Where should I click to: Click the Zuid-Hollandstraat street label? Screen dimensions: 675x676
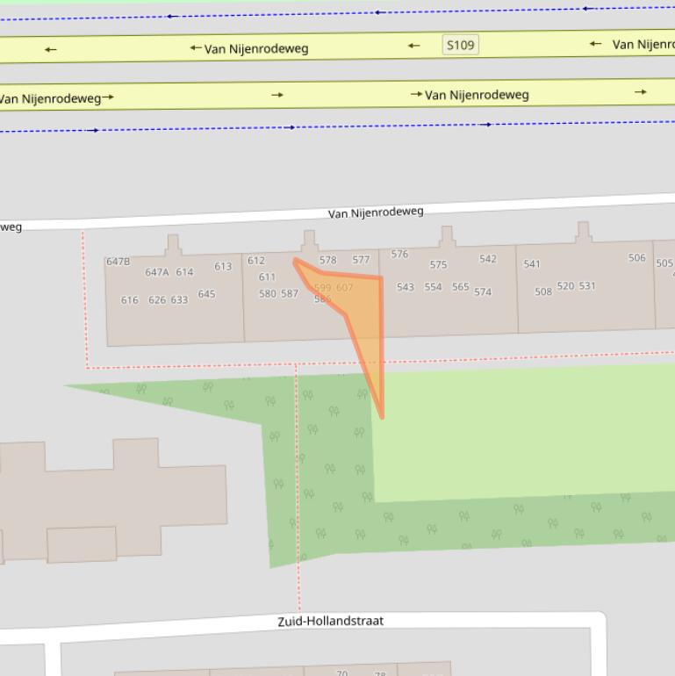(x=330, y=621)
